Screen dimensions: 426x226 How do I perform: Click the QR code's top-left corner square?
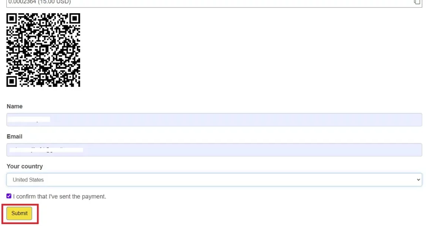point(12,18)
